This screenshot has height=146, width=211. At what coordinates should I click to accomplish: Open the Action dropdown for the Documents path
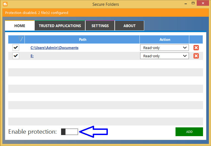click(164, 48)
